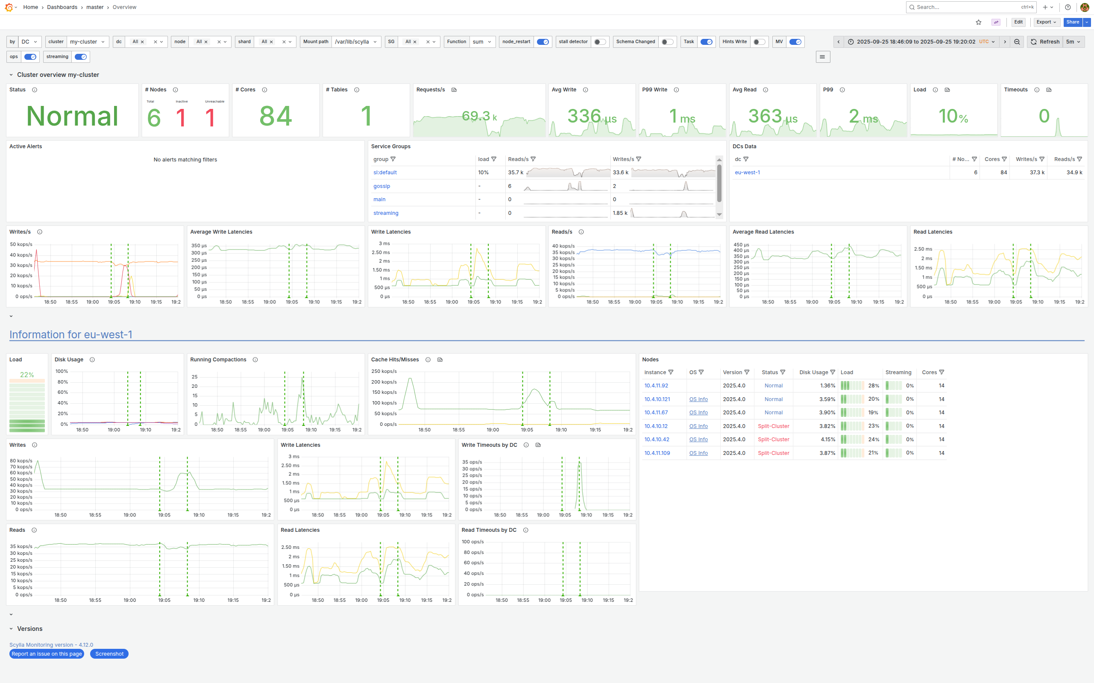Click the Grafana logo icon
Screen dimensions: 1094x683
pos(8,7)
